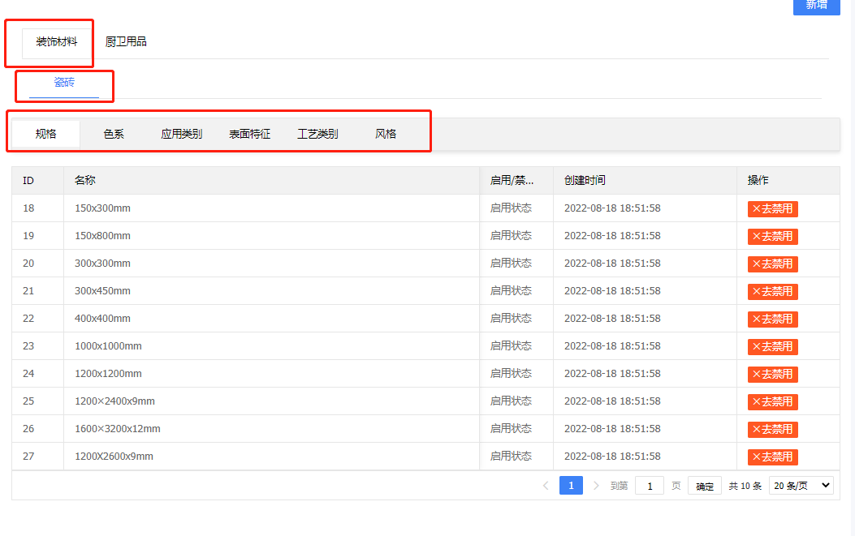855x536 pixels.
Task: Select the 瓷砖 sub-tab
Action: [x=64, y=82]
